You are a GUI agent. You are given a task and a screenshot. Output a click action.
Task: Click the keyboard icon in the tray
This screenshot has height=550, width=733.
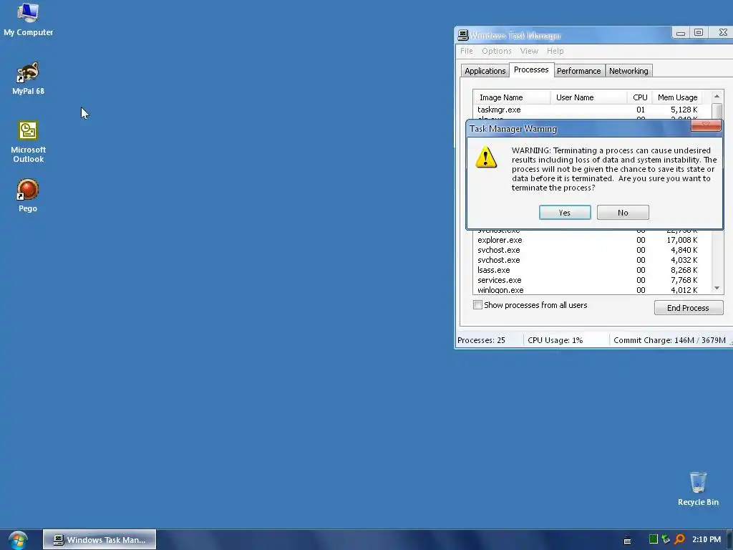point(627,540)
